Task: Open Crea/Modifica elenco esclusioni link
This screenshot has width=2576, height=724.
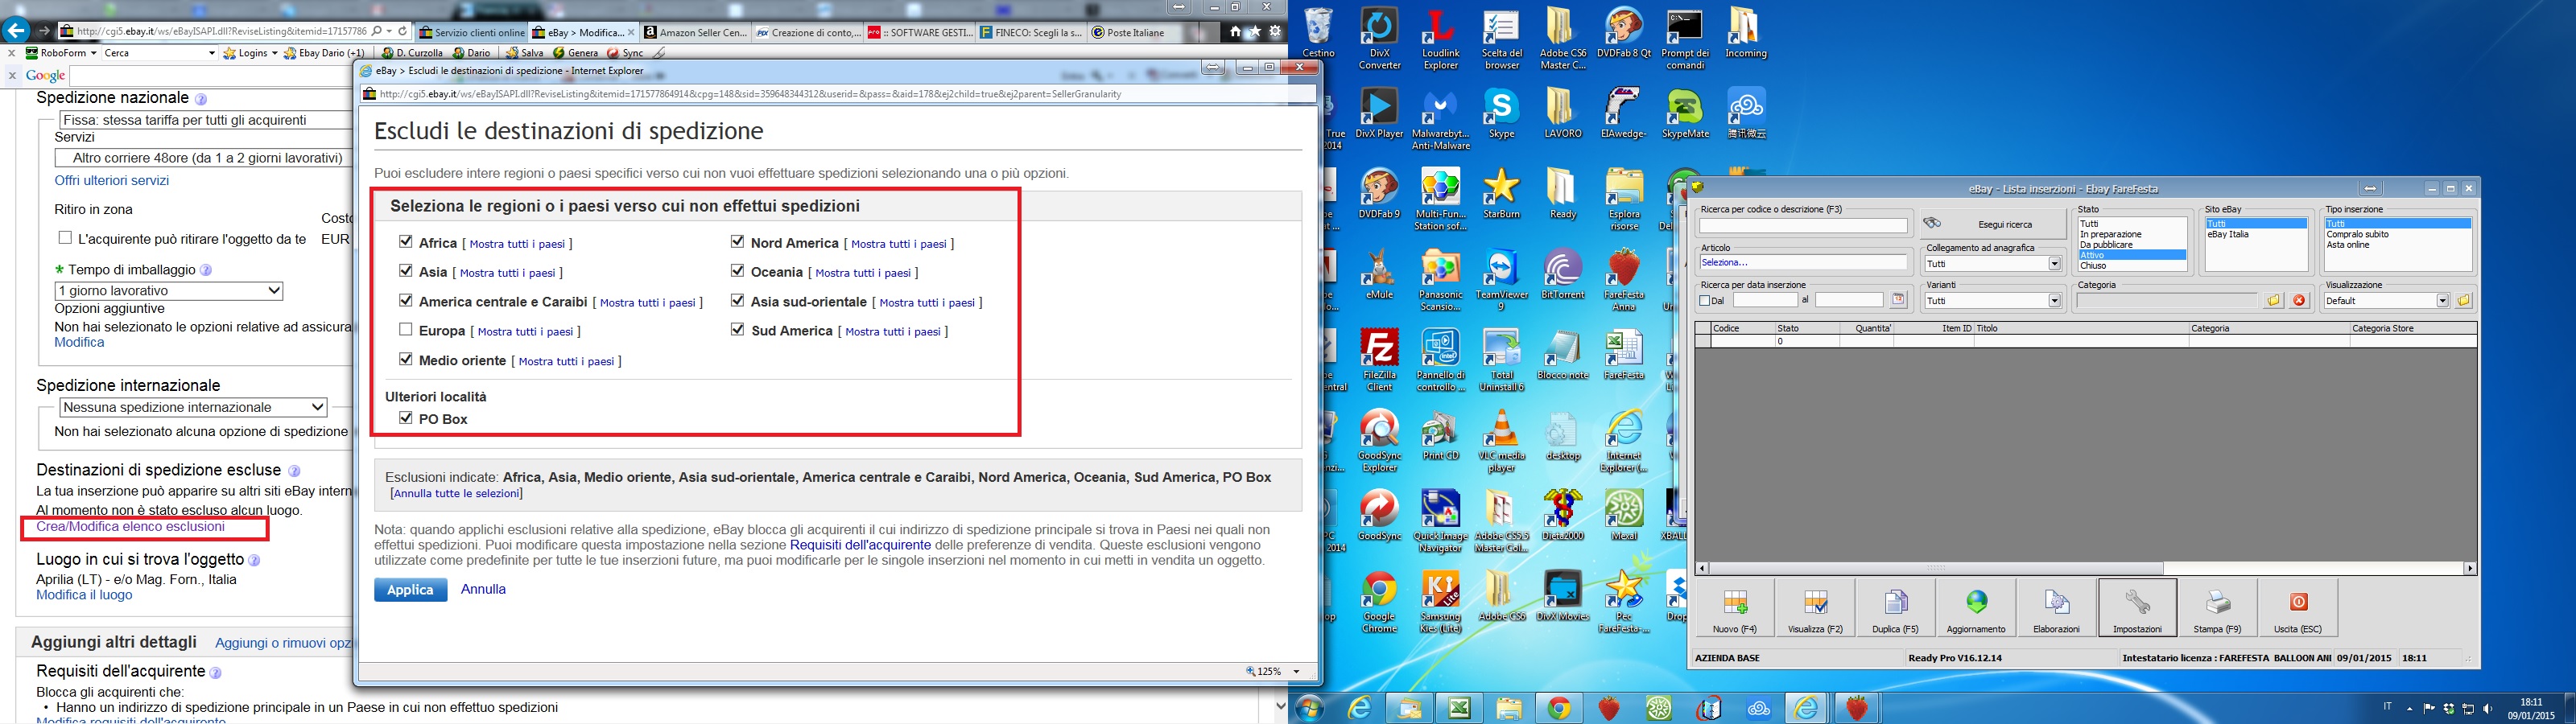Action: tap(130, 527)
